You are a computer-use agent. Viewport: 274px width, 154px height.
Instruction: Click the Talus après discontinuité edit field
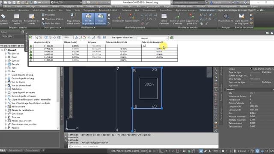159,46
